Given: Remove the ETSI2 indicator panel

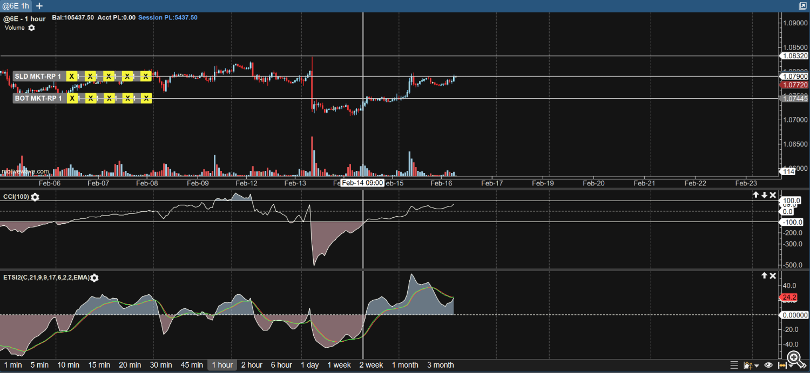Looking at the screenshot, I should [773, 276].
